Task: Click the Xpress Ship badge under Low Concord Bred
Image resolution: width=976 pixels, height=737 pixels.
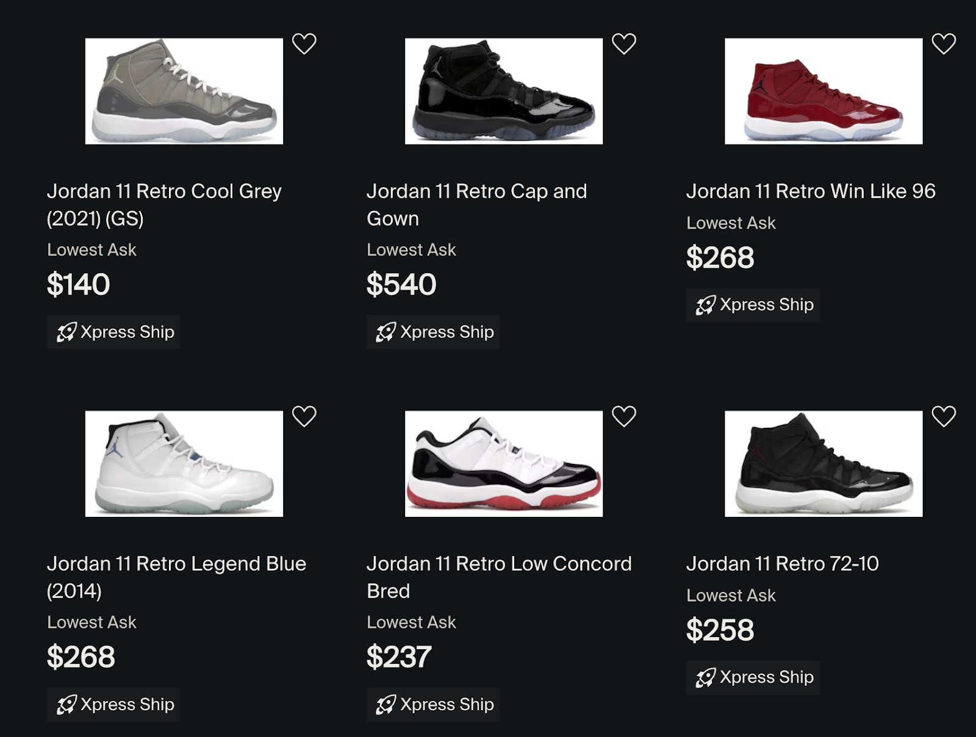Action: (x=433, y=705)
